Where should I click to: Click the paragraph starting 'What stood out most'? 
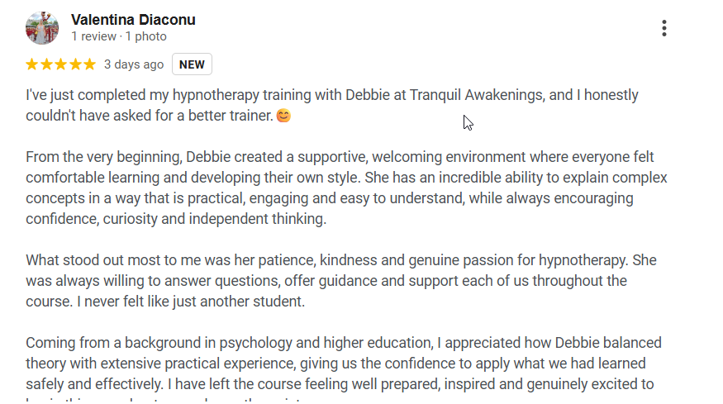coord(341,281)
